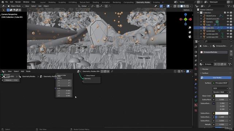Toggle the camera view icon
The width and height of the screenshot is (234, 131).
point(190,37)
